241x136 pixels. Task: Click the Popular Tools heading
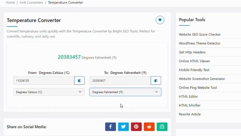point(192,20)
